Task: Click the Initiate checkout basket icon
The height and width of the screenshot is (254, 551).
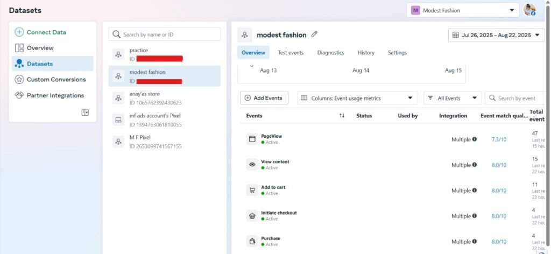Action: pyautogui.click(x=252, y=216)
